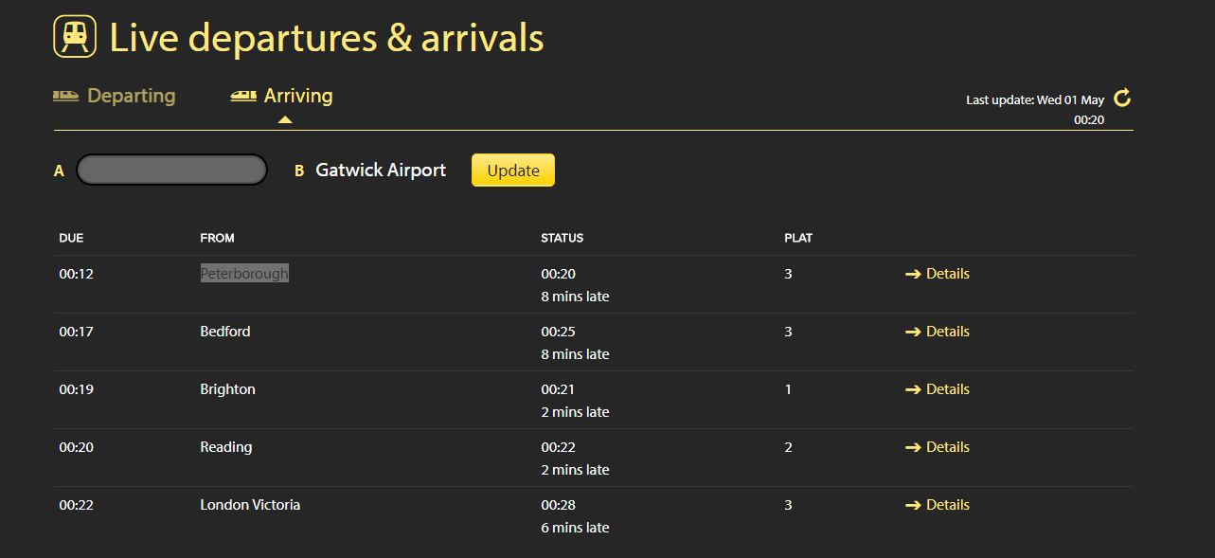The height and width of the screenshot is (558, 1215).
Task: Click the arrow icon in Peterborough row
Action: point(913,274)
